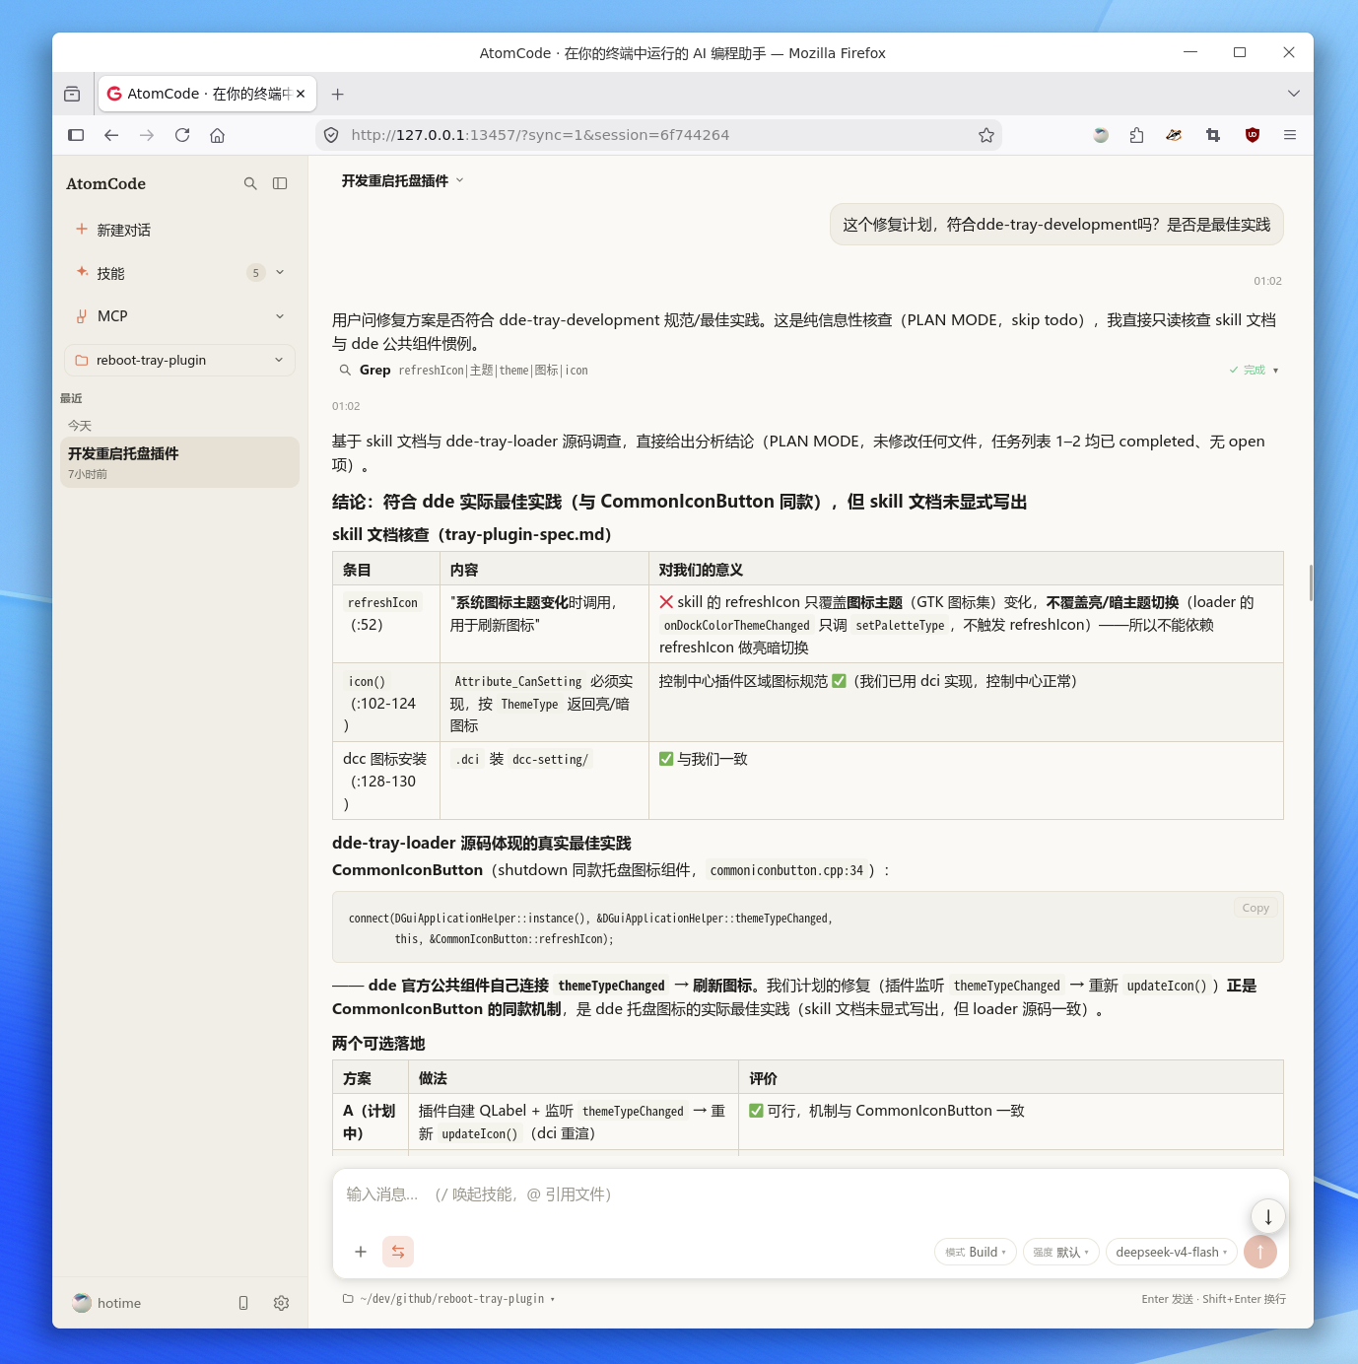Expand the MCP section chevron
This screenshot has height=1364, width=1358.
coord(280,316)
